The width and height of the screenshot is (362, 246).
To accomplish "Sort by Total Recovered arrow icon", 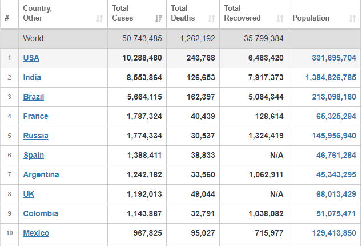I will (280, 18).
